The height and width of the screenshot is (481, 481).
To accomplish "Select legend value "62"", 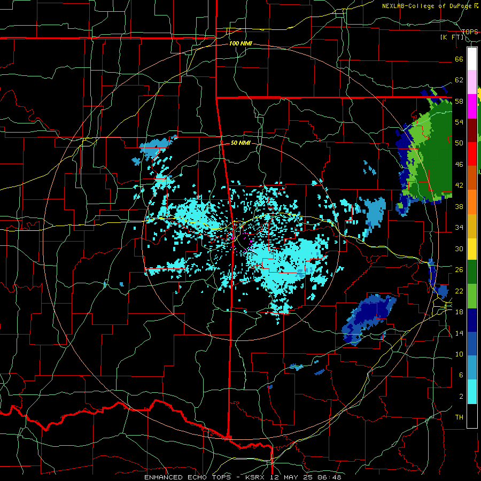I will tap(459, 80).
